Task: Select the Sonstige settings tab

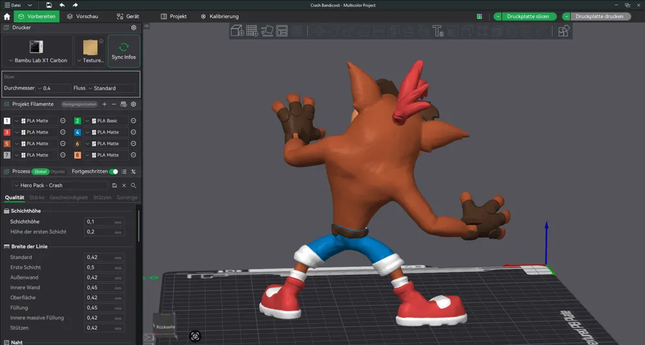Action: (127, 197)
